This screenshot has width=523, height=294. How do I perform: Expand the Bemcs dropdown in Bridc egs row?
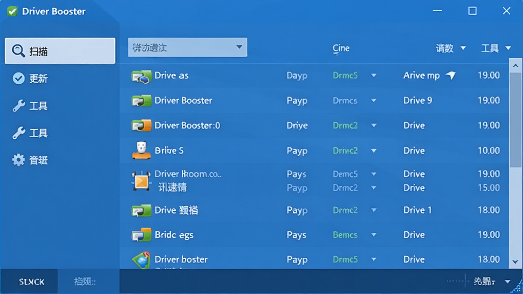tap(374, 235)
